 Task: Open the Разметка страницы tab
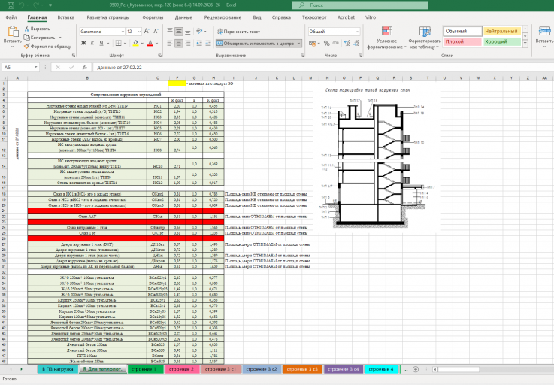tap(108, 17)
